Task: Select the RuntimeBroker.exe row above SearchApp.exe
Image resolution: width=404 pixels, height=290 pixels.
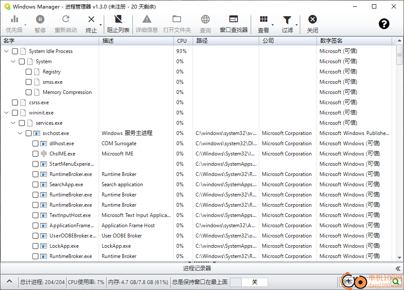Action: [197, 174]
